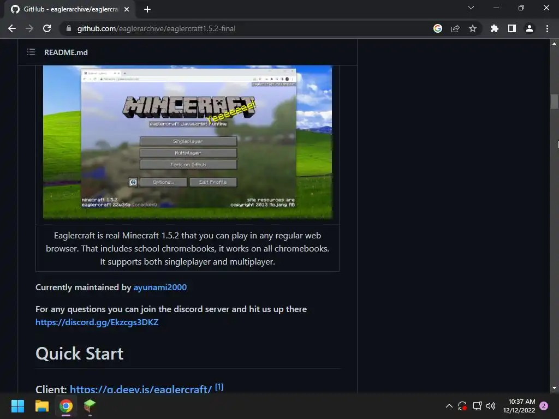The height and width of the screenshot is (419, 559).
Task: Open the g.deev.is/eaglercraft client link
Action: [141, 389]
